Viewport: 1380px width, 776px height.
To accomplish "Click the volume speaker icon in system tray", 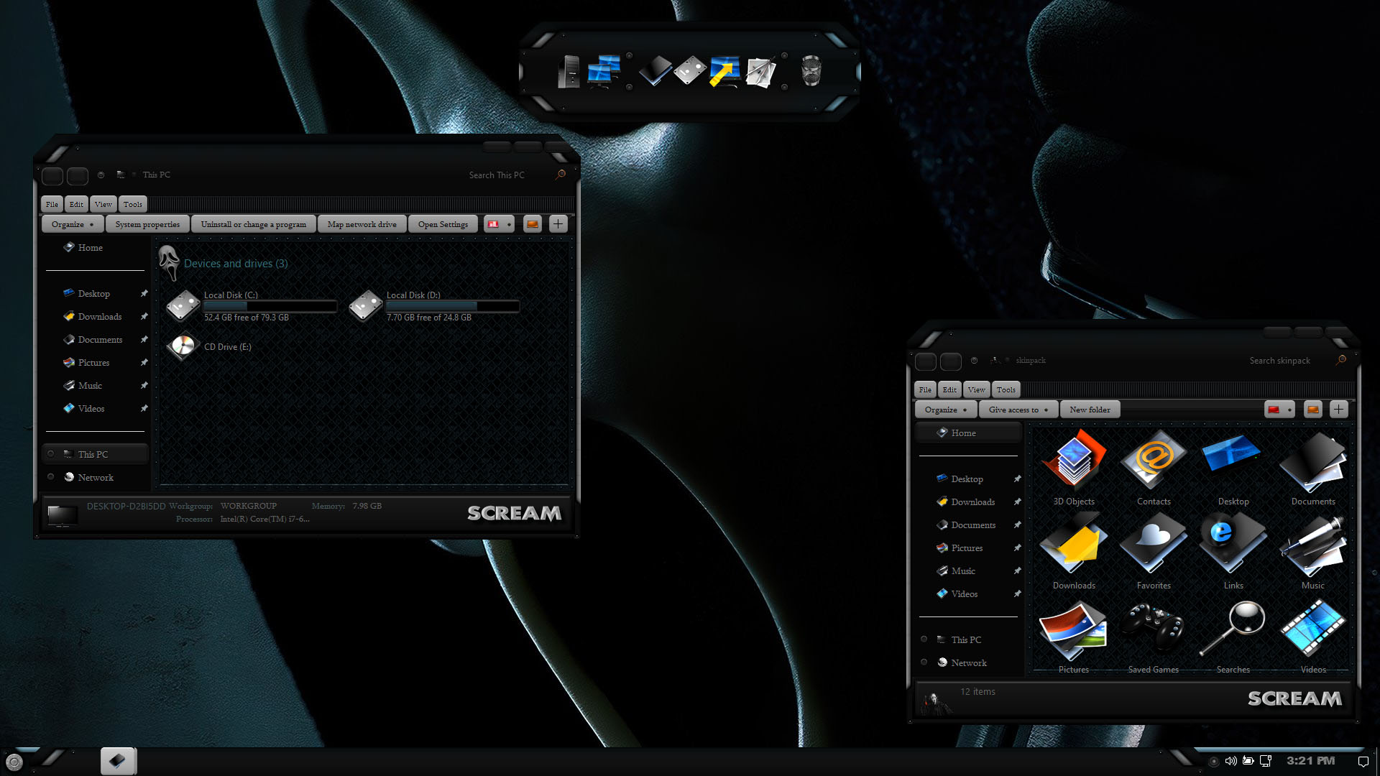I will pos(1230,761).
